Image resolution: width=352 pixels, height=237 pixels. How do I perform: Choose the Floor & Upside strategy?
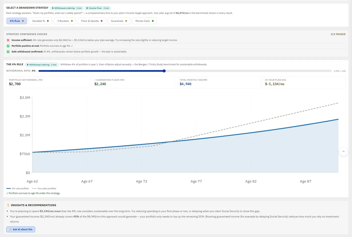(92, 21)
